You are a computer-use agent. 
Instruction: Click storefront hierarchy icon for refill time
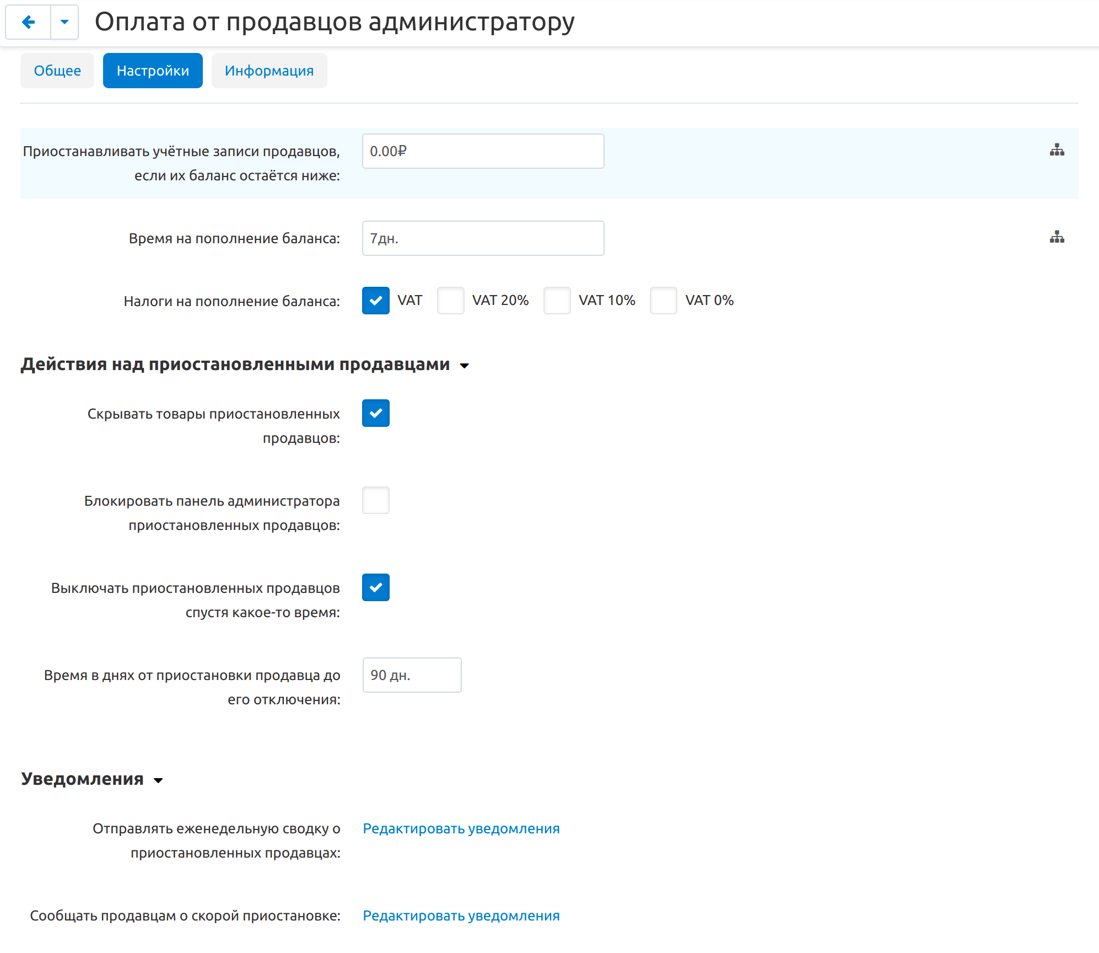coord(1057,237)
